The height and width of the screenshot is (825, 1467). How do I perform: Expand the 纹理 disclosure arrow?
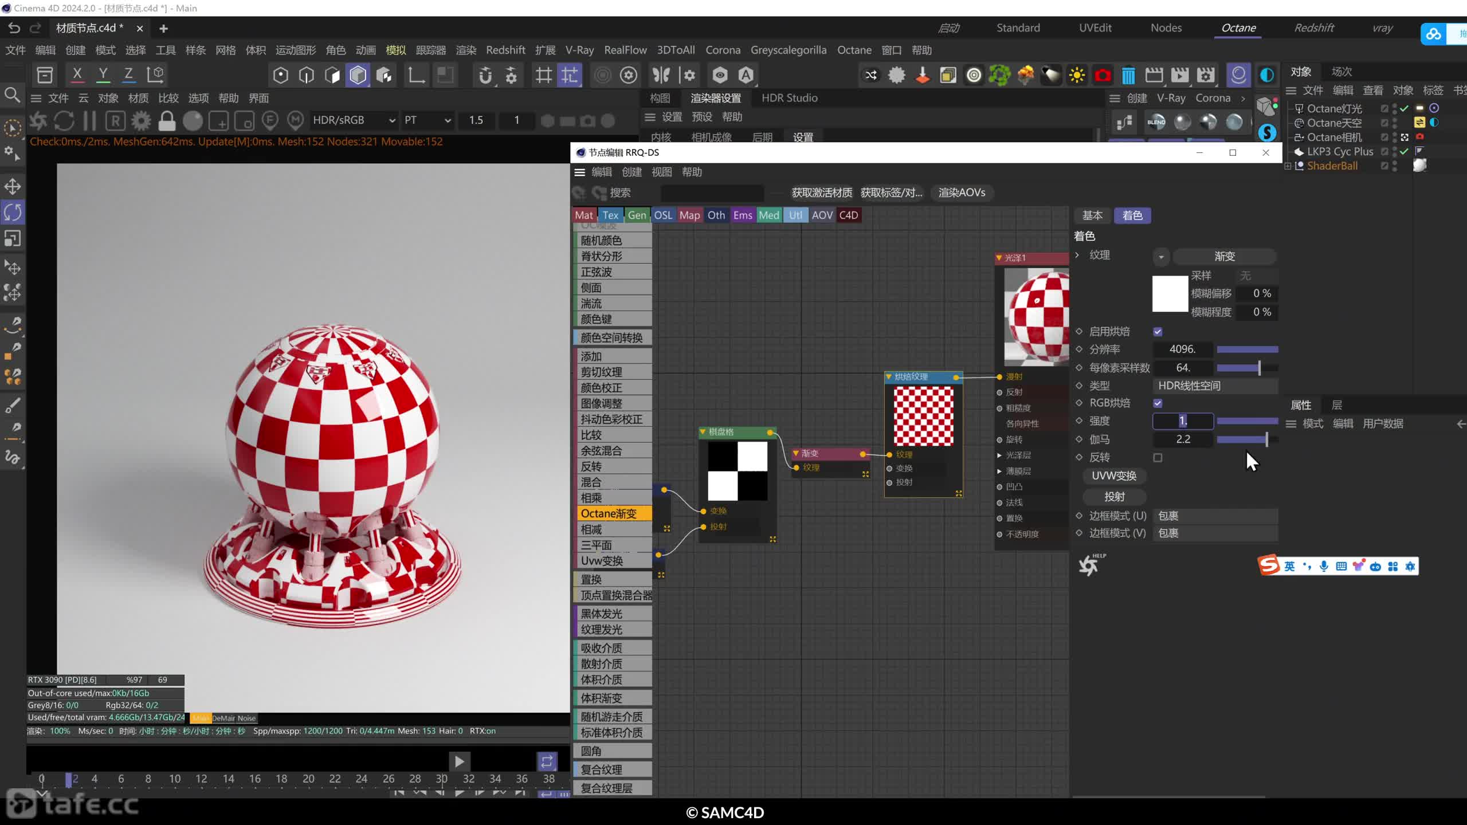click(x=1077, y=255)
